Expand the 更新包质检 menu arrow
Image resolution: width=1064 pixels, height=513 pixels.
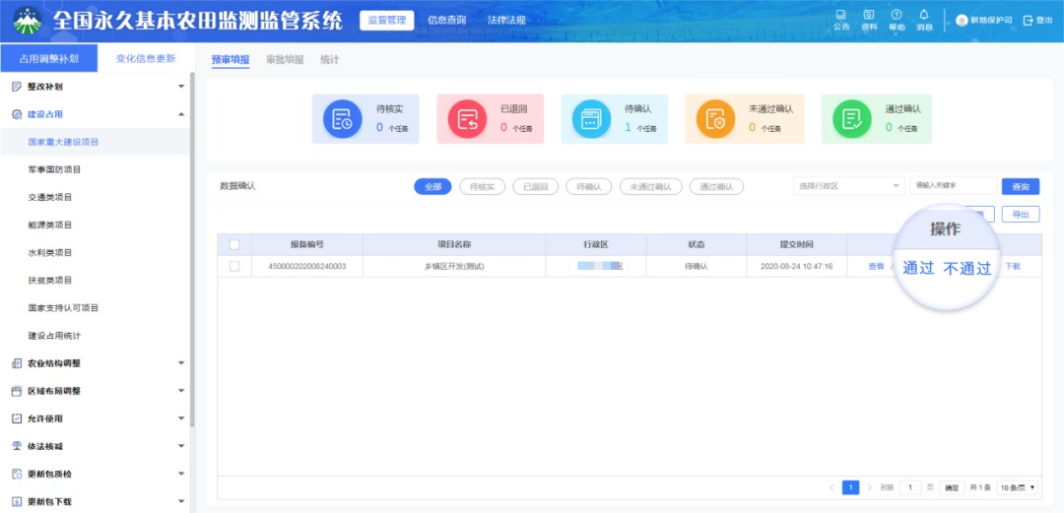(181, 475)
